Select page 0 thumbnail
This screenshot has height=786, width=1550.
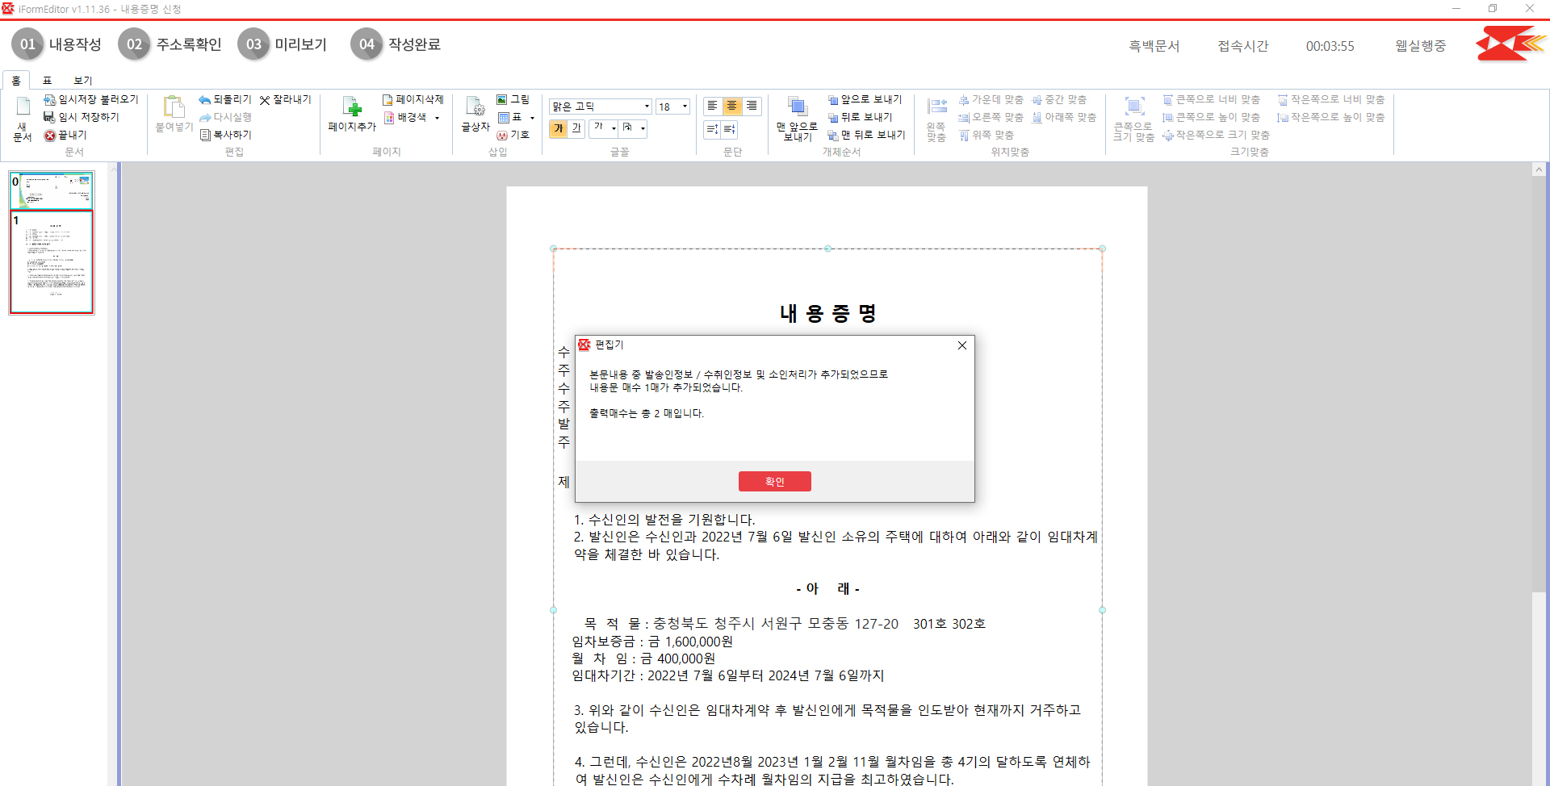click(52, 190)
